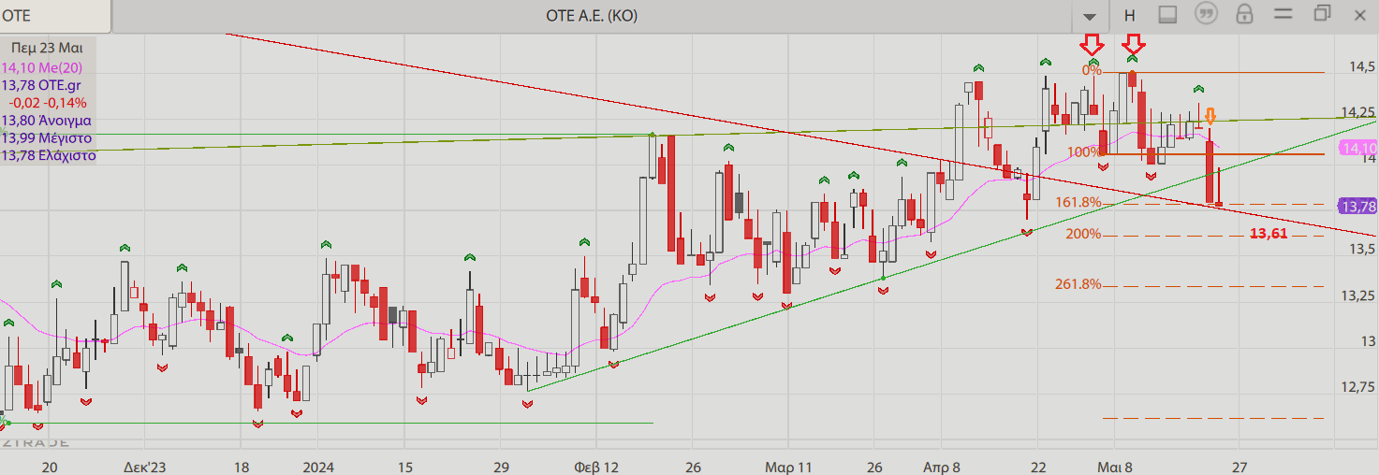Screen dimensions: 1379x475
Task: Toggle the padlock lock icon
Action: [x=1244, y=14]
